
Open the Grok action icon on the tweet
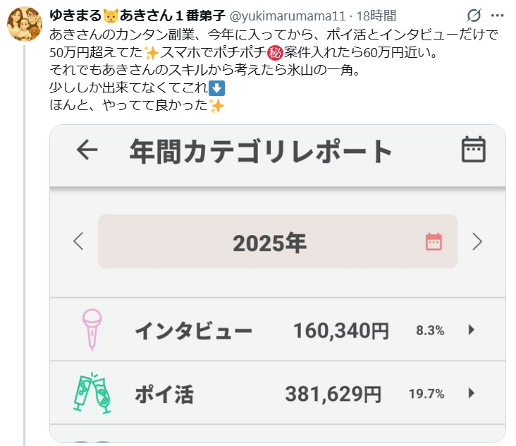coord(474,15)
